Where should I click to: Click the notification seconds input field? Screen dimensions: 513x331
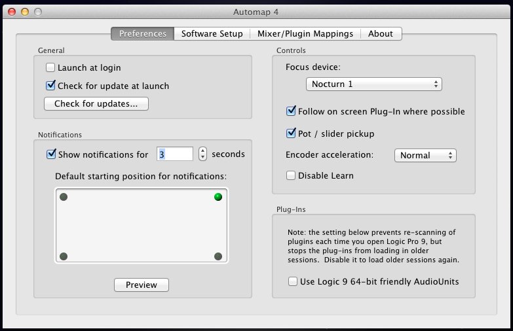click(175, 154)
